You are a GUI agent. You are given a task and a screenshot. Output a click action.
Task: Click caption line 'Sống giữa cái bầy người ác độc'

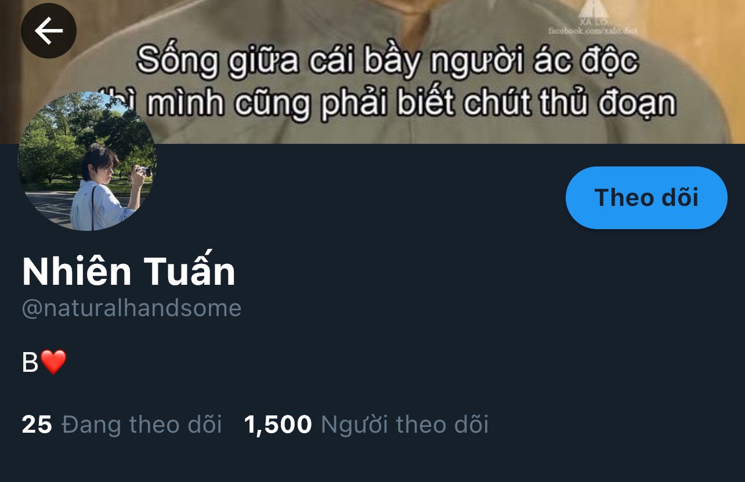pos(388,60)
